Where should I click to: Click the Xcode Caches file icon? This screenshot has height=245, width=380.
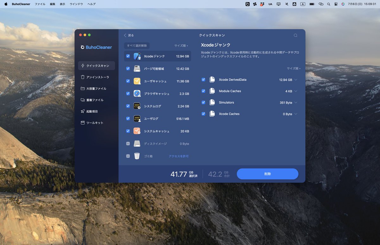click(x=212, y=114)
